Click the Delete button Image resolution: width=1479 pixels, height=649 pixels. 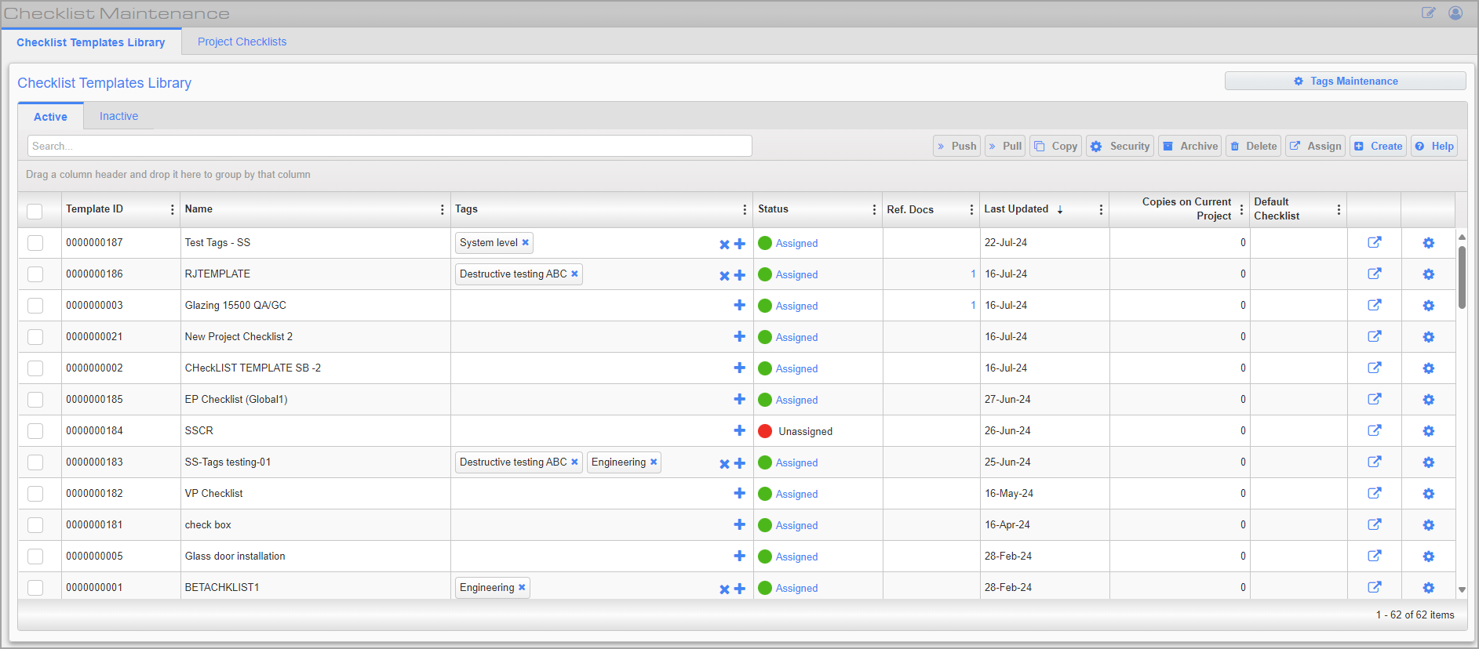1253,146
